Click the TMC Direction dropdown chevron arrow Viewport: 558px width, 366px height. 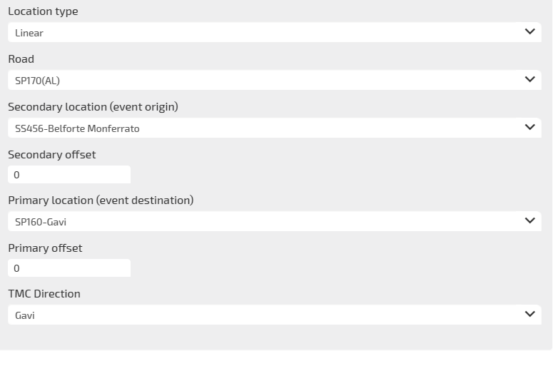(529, 315)
